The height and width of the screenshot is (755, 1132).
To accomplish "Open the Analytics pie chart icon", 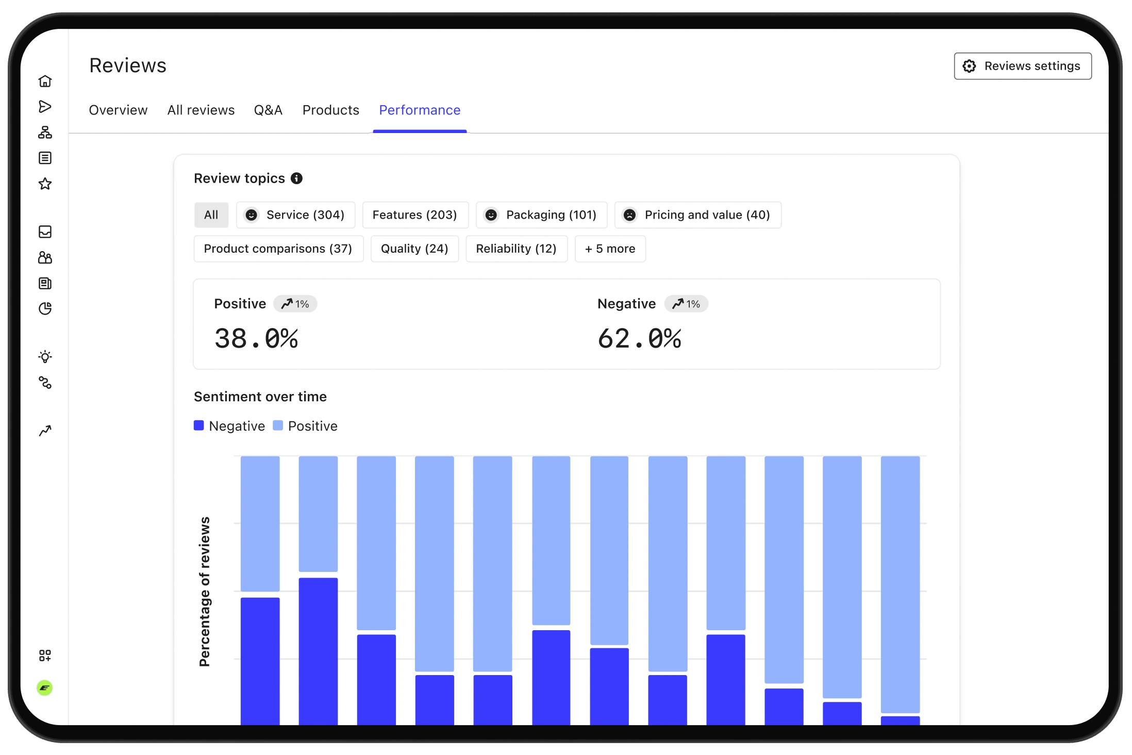I will (45, 308).
